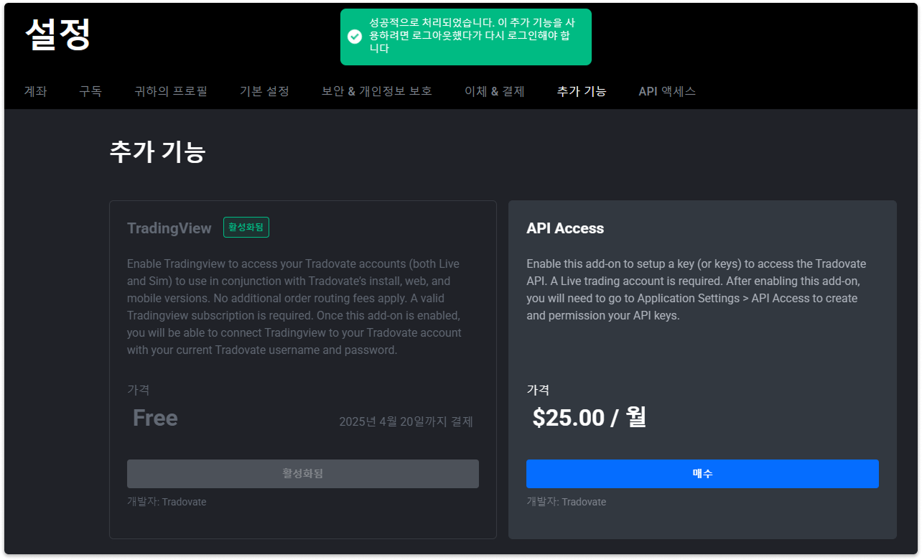Click the blue 매수 button
The height and width of the screenshot is (560, 922).
coord(702,474)
